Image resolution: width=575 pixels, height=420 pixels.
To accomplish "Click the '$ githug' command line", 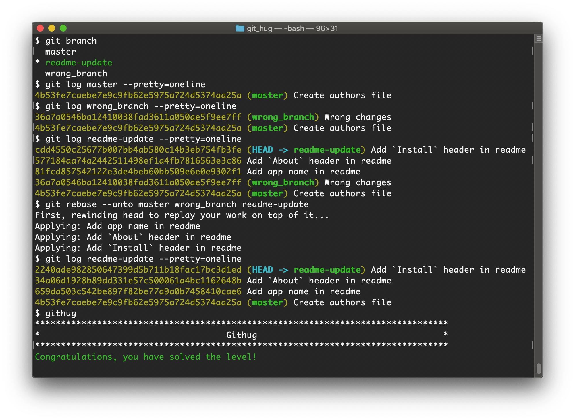I will pos(56,313).
